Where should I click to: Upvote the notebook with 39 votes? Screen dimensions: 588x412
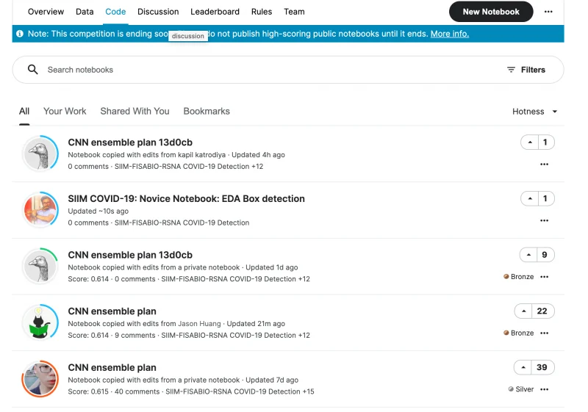click(x=523, y=367)
